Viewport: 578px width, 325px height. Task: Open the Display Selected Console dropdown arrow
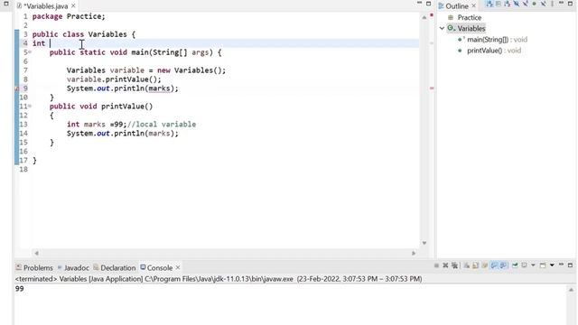[533, 265]
